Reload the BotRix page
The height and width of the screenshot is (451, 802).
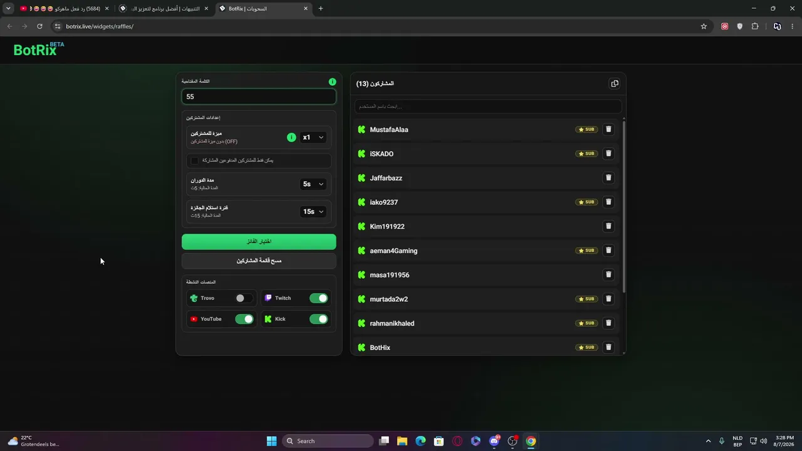tap(39, 26)
